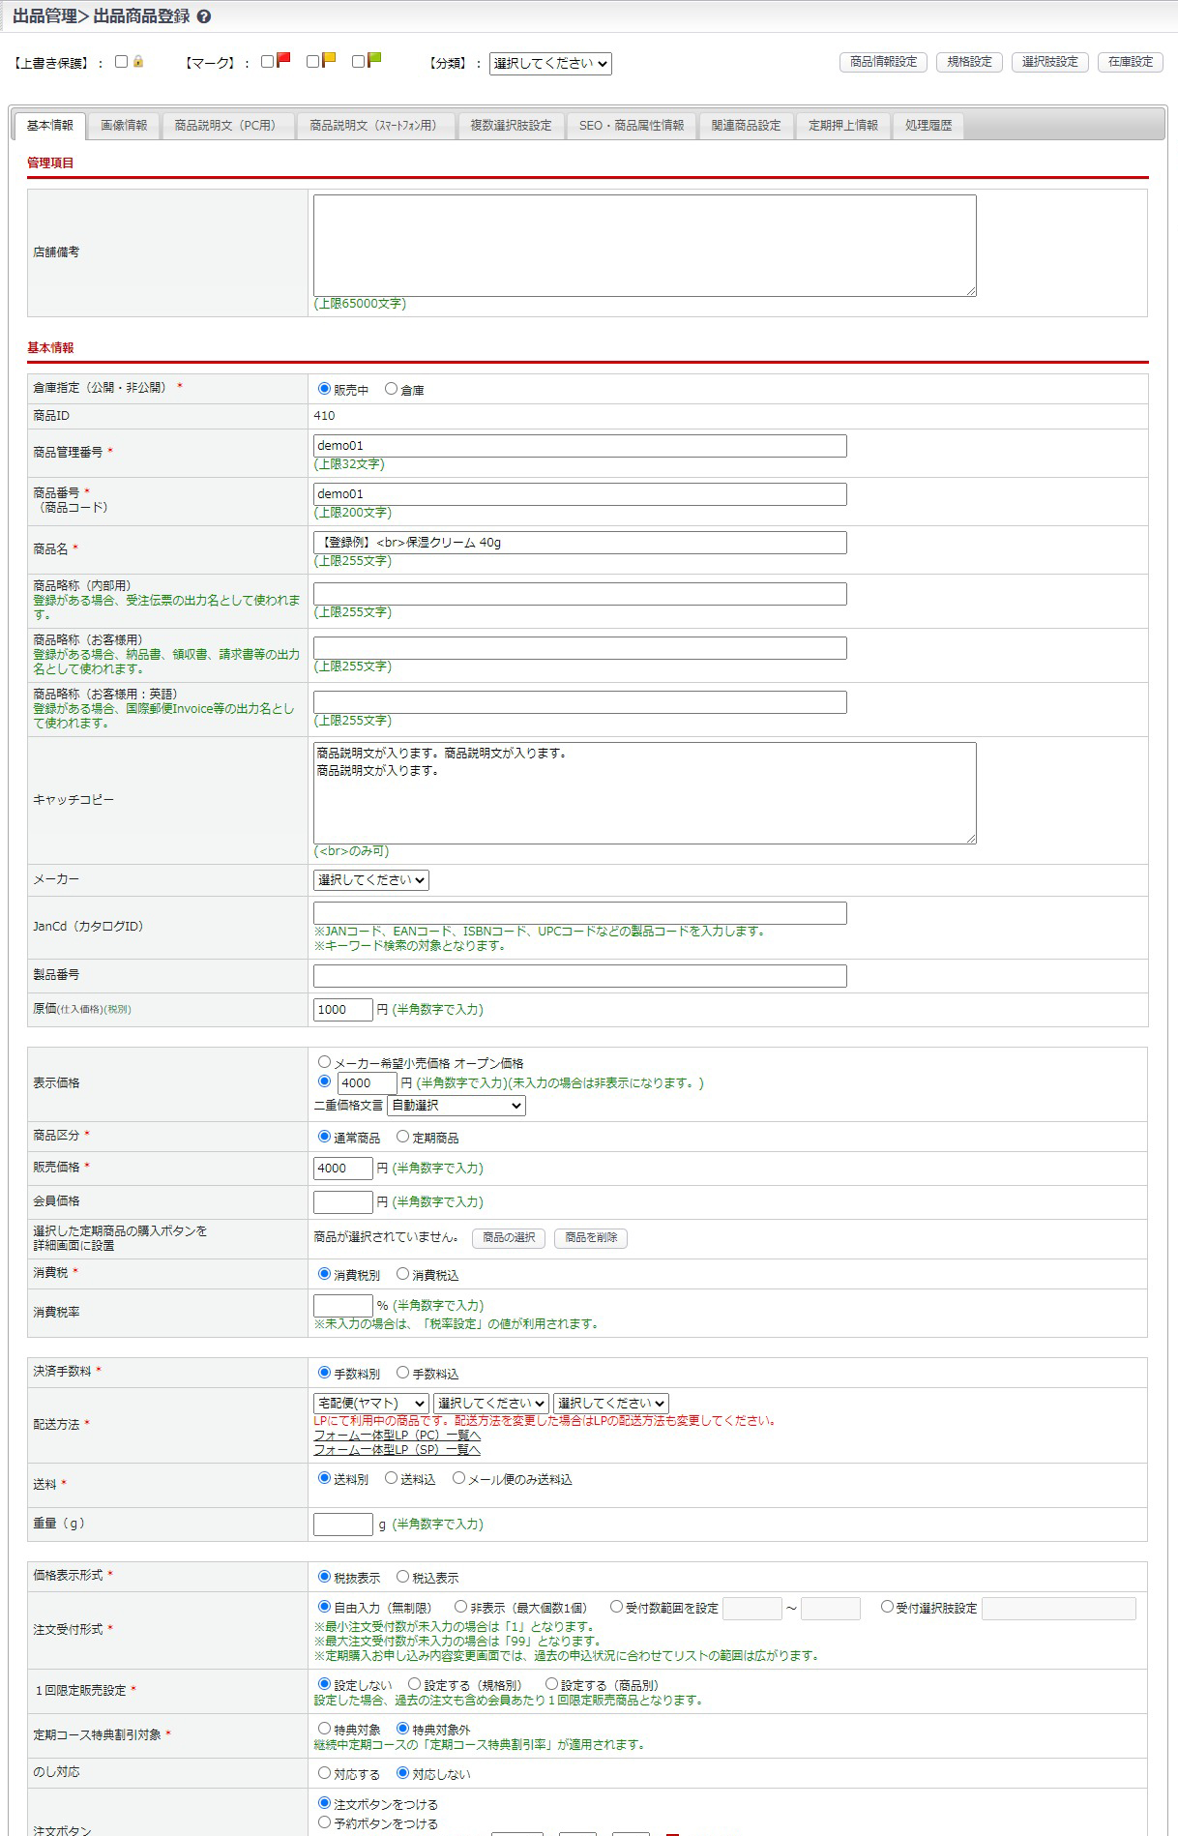Screen dimensions: 1178x1836
Task: Switch to the 画像情報 tab
Action: tap(124, 126)
